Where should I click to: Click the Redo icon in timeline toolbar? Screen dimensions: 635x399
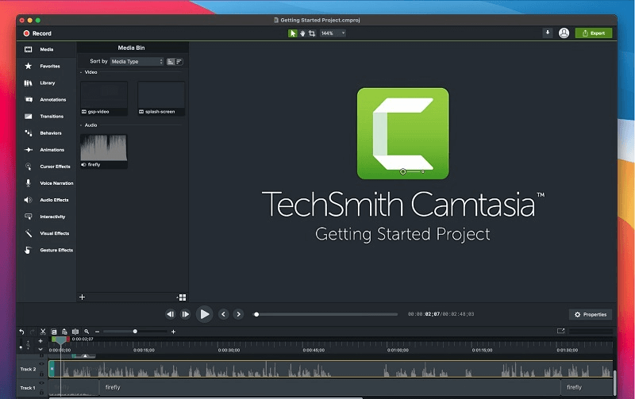click(x=33, y=332)
